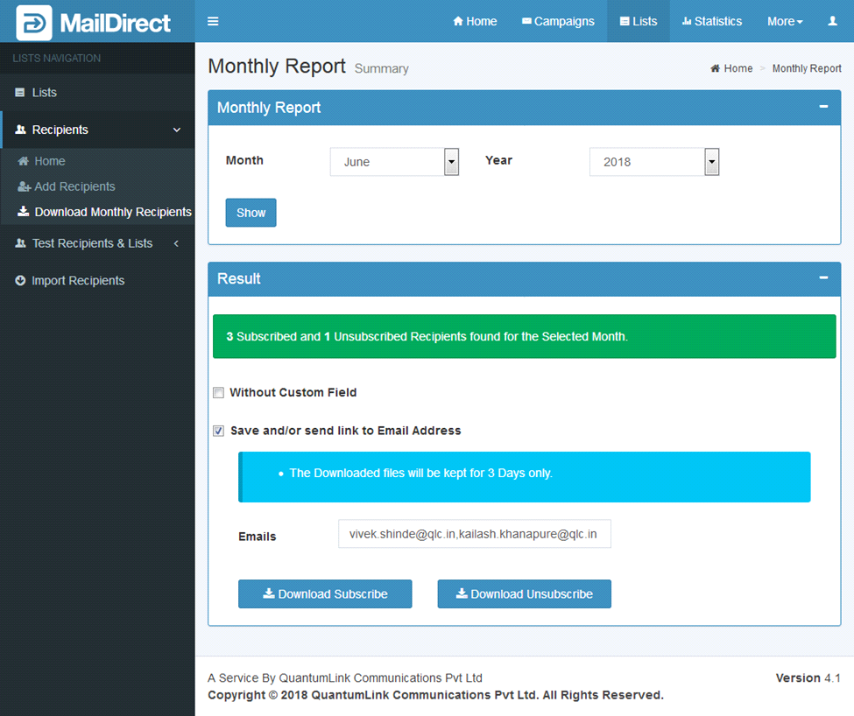The width and height of the screenshot is (854, 716).
Task: Click the Import Recipients sidebar item
Action: 78,281
